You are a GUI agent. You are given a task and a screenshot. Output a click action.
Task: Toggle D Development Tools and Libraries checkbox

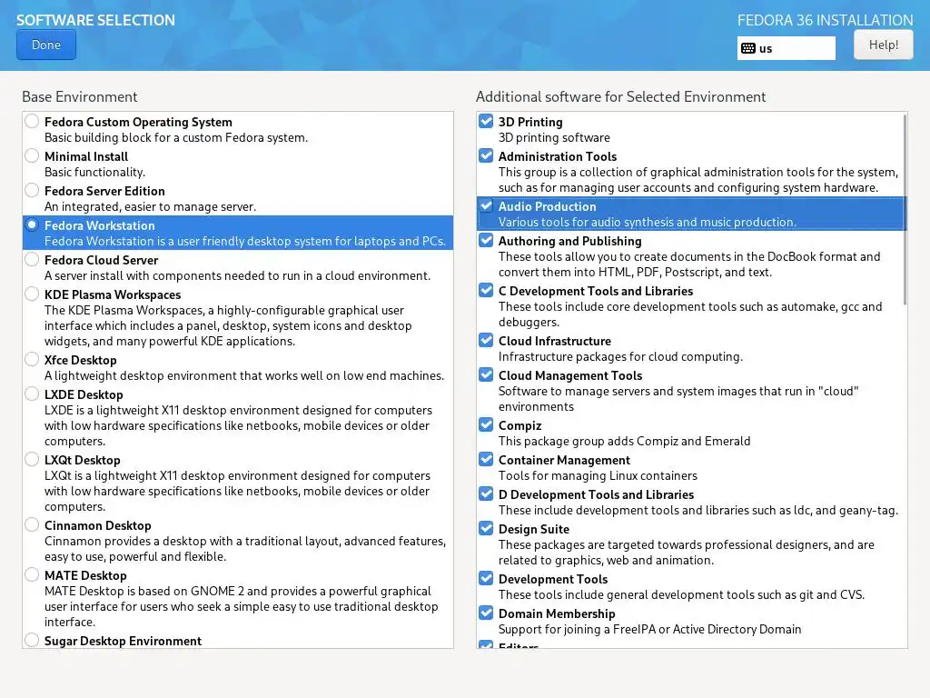point(486,494)
